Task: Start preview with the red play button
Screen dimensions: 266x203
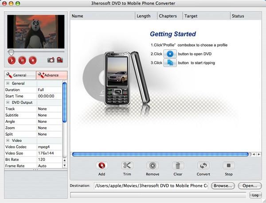Action: (12, 60)
